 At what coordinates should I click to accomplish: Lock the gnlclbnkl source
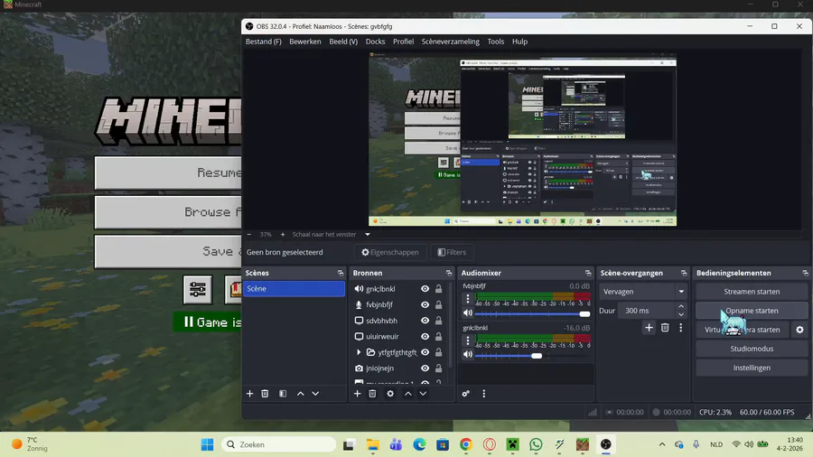point(439,289)
